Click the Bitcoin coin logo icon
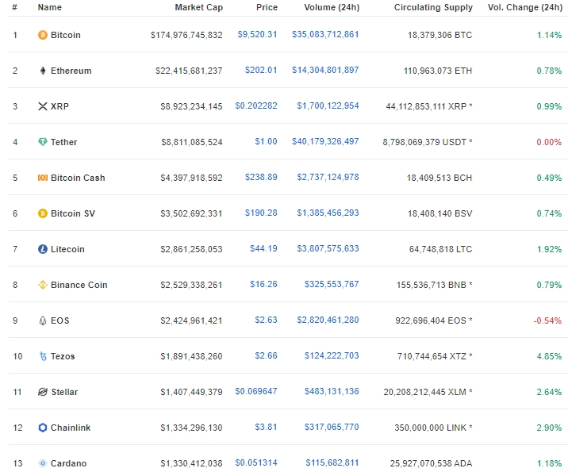 pos(43,35)
